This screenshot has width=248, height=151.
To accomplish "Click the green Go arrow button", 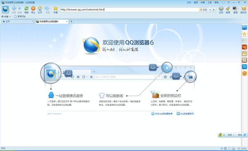I will click(214, 10).
